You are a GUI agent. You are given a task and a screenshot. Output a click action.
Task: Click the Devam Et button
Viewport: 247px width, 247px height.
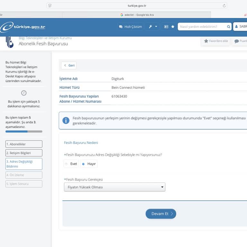[x=161, y=214]
